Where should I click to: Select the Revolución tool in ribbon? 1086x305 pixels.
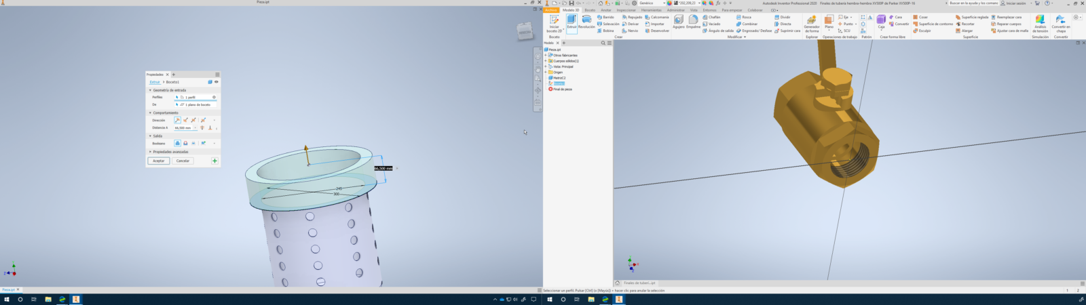(586, 22)
